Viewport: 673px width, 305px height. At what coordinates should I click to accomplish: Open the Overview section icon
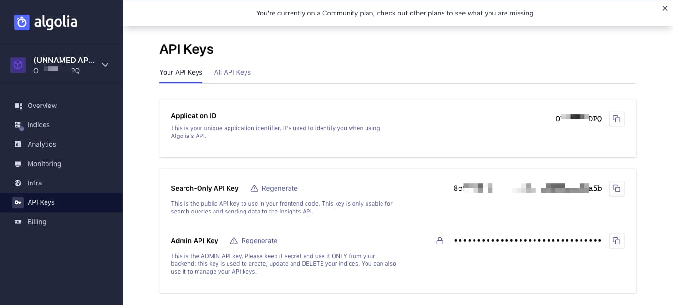click(18, 105)
